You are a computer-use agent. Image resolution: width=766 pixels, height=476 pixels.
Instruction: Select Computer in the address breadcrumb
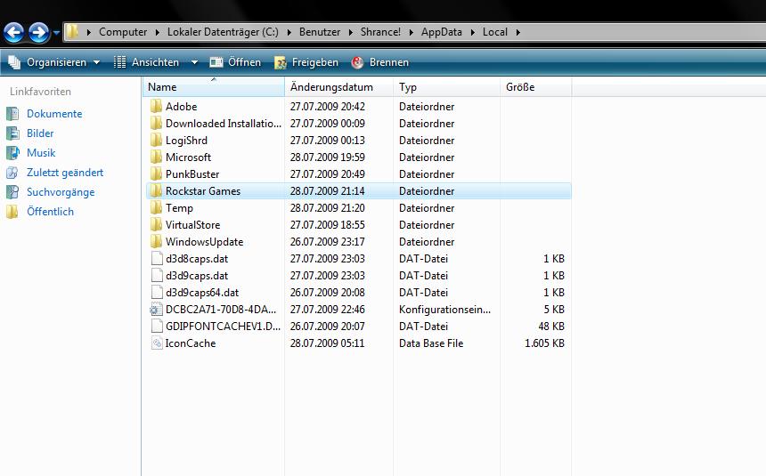123,32
